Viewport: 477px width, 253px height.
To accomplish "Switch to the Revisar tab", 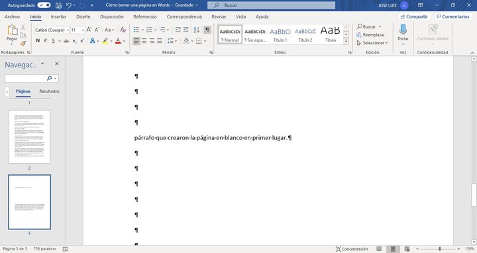I will (219, 17).
